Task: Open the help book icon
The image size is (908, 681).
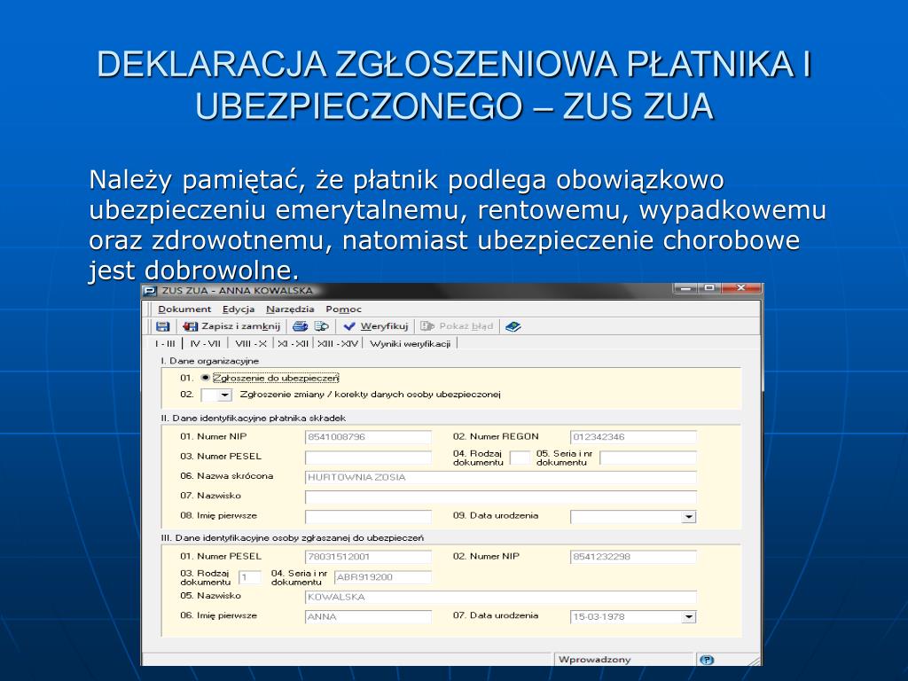Action: (513, 326)
